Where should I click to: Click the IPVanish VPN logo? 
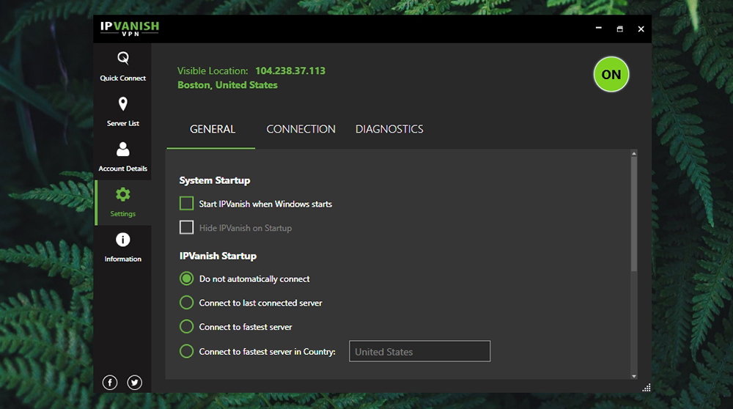pos(130,29)
